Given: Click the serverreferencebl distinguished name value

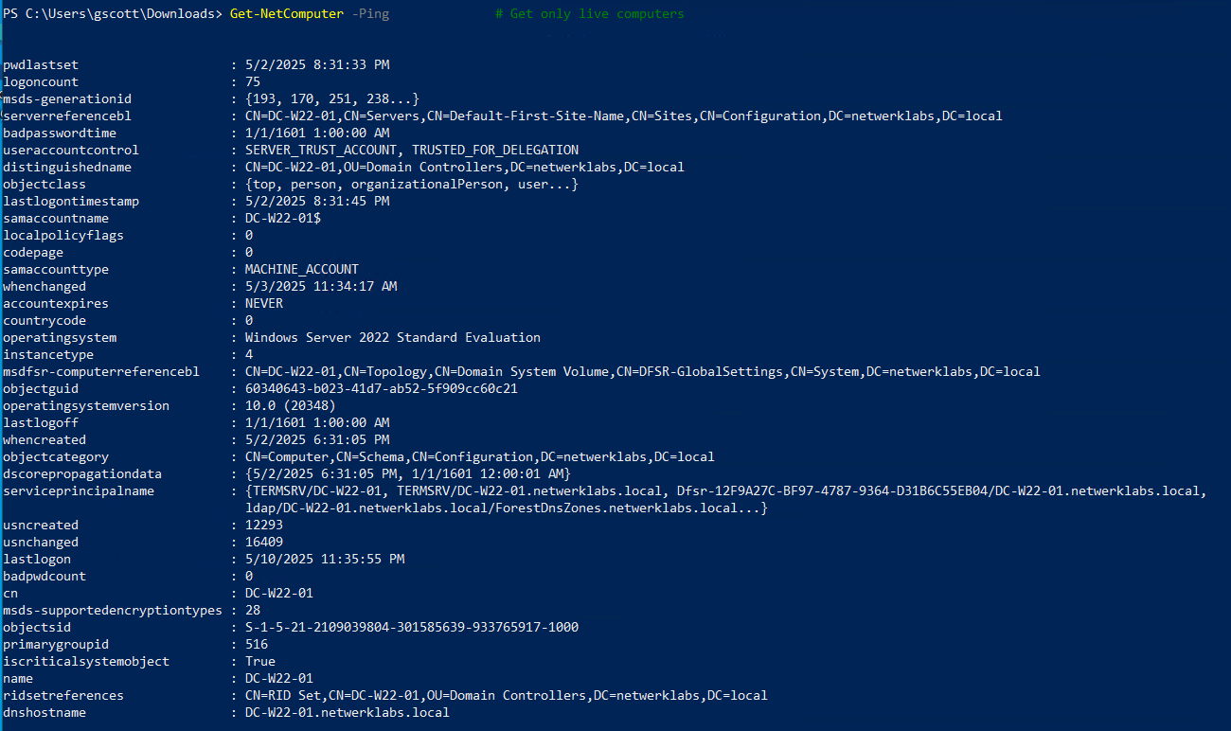Looking at the screenshot, I should pos(623,116).
